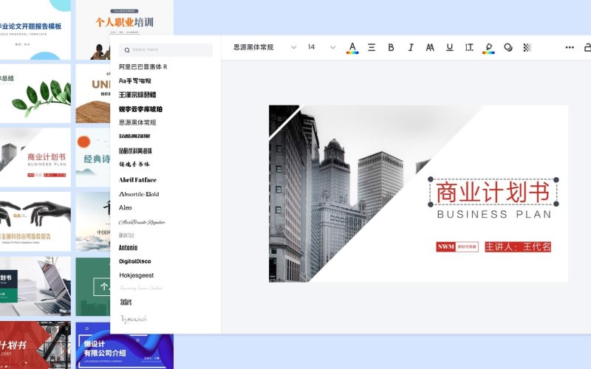This screenshot has height=369, width=591.
Task: Open the 论文开题报告模板 template thumbnail
Action: point(35,30)
